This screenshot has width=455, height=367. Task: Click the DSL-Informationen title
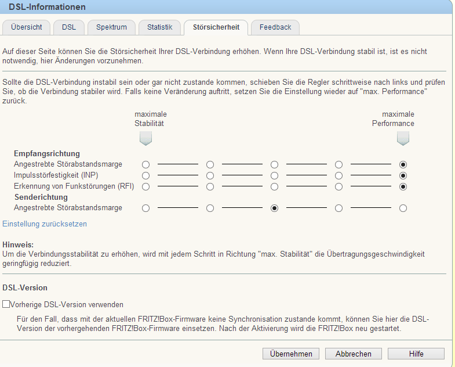tap(47, 7)
